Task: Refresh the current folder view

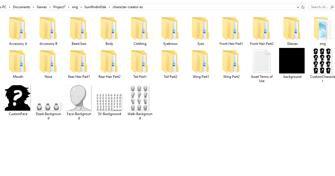Action: (303, 7)
